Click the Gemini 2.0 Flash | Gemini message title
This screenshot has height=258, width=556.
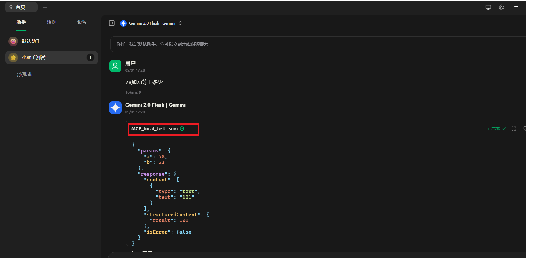[155, 105]
